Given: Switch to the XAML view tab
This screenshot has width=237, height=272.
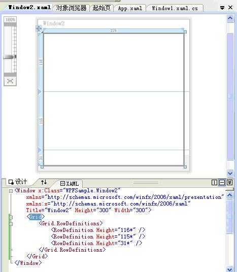Looking at the screenshot, I should [x=70, y=183].
